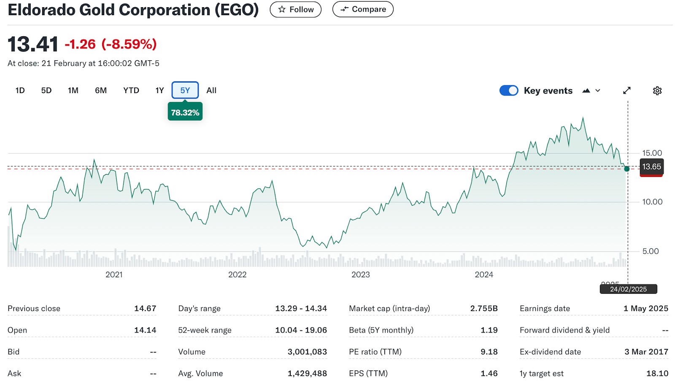Click the Ask label
675x386 pixels.
pyautogui.click(x=14, y=373)
